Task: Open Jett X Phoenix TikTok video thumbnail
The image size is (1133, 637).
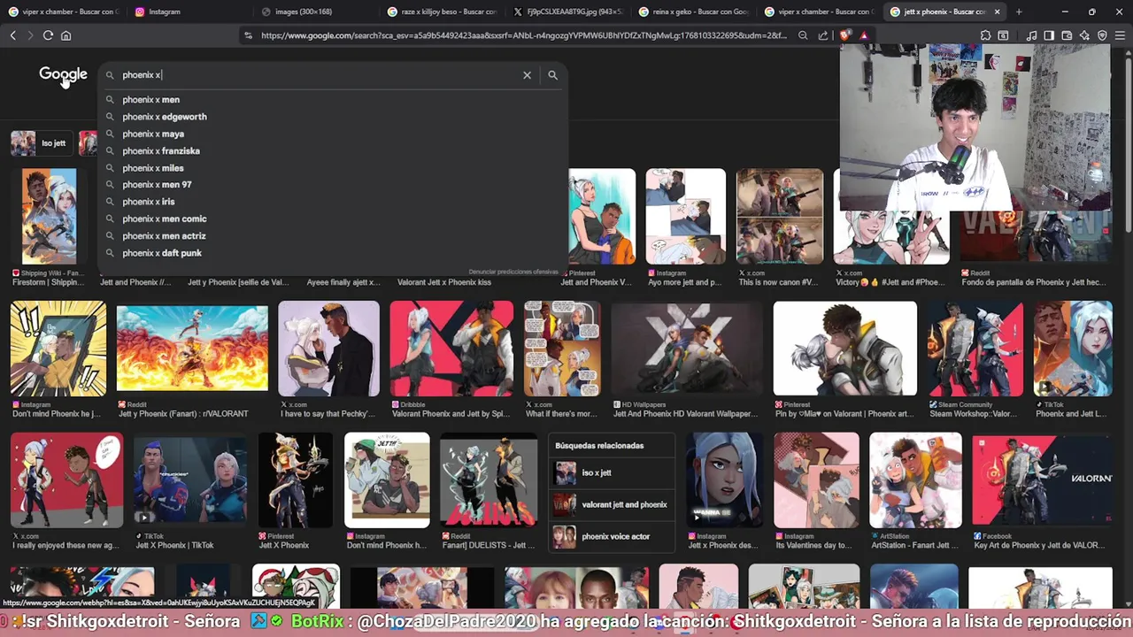Action: pos(190,480)
